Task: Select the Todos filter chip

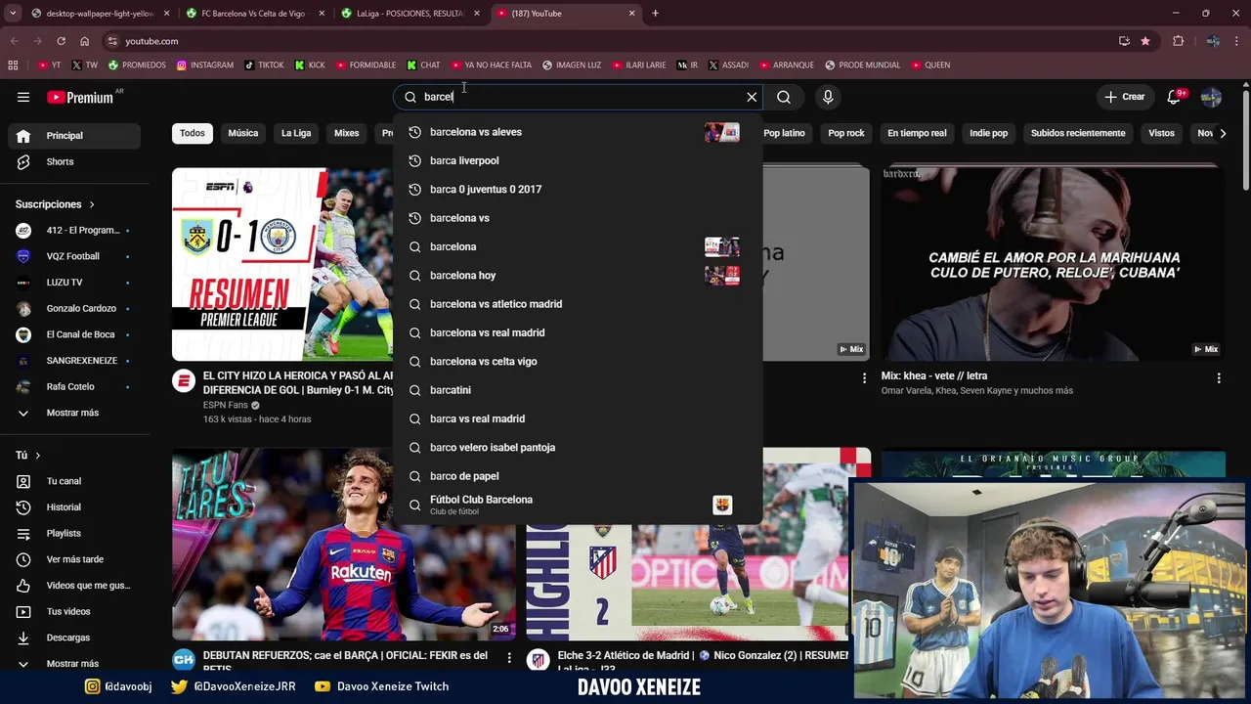Action: click(193, 133)
